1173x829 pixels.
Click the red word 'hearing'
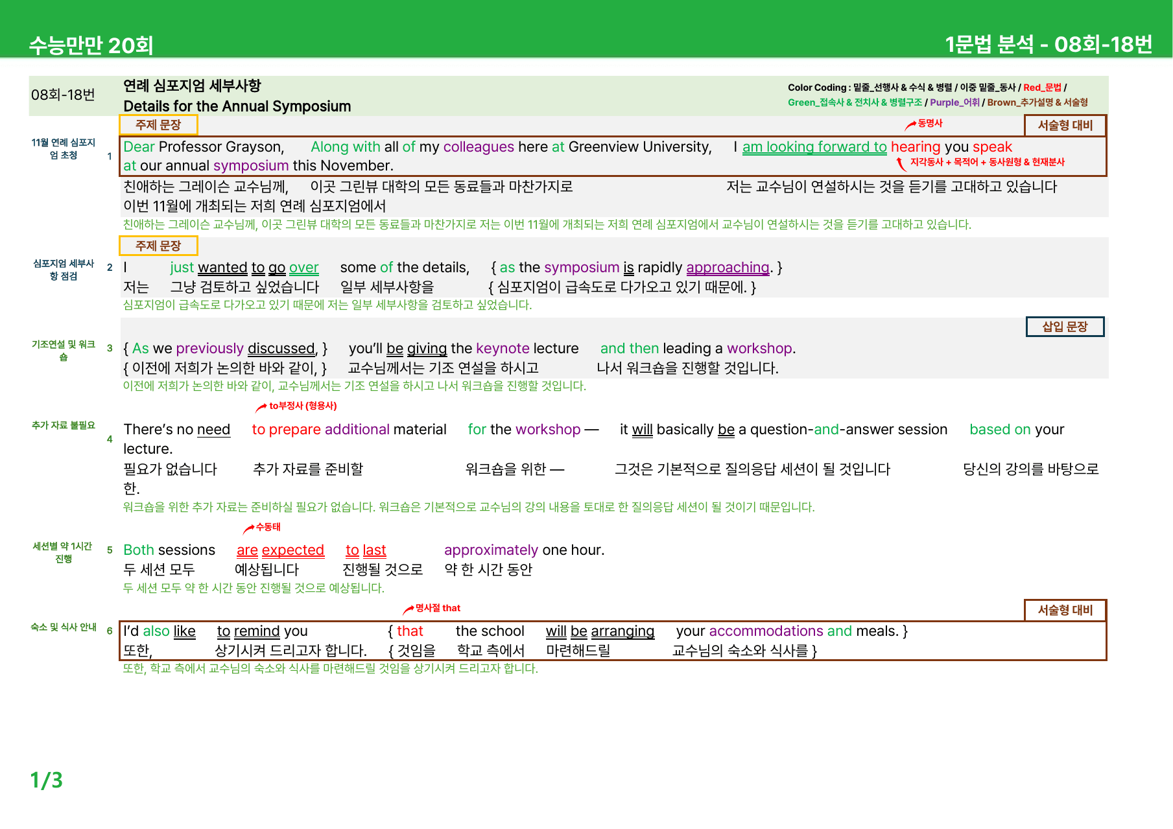(x=916, y=147)
